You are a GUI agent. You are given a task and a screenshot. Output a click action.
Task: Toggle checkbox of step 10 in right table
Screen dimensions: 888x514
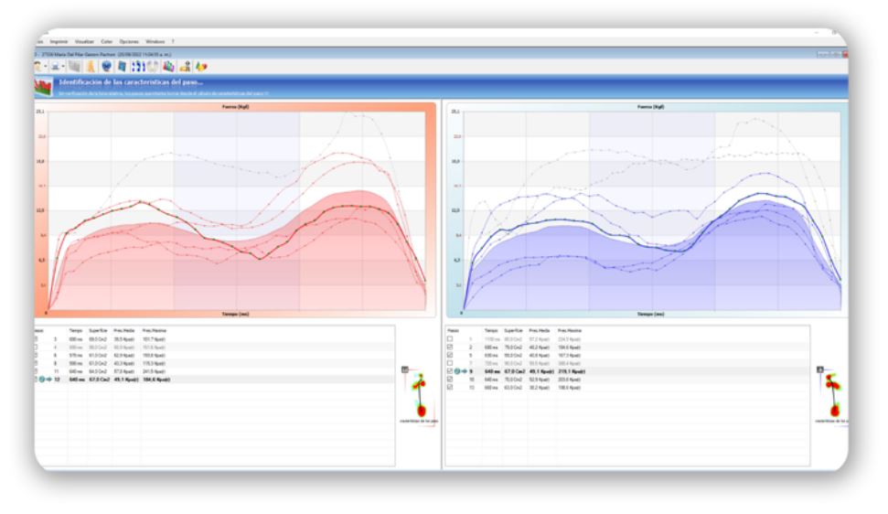pos(449,380)
